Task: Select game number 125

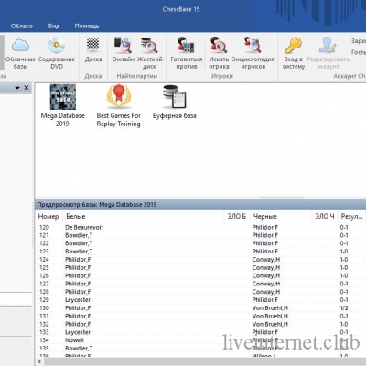Action: [44, 268]
